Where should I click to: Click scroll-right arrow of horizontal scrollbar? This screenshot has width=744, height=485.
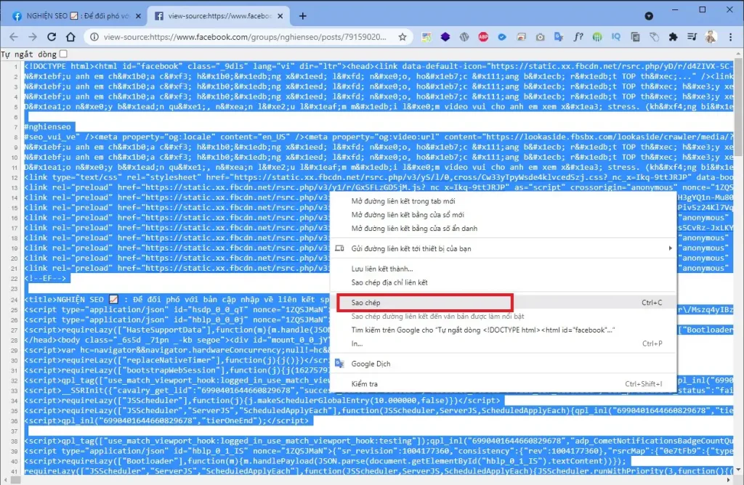[729, 480]
